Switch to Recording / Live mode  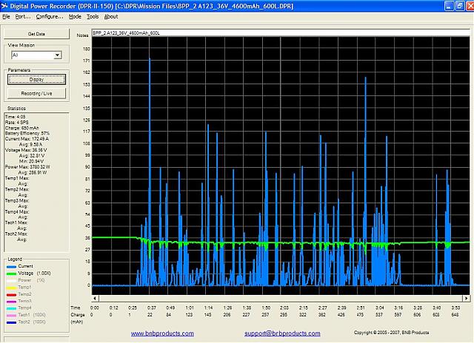tap(36, 93)
